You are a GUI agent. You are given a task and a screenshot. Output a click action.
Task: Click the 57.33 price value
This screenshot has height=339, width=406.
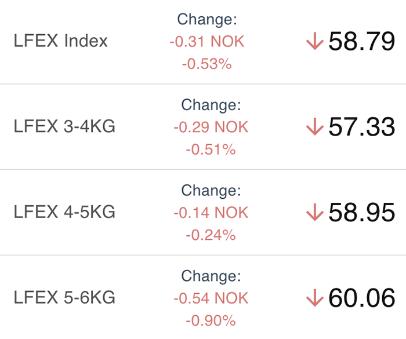(x=362, y=127)
